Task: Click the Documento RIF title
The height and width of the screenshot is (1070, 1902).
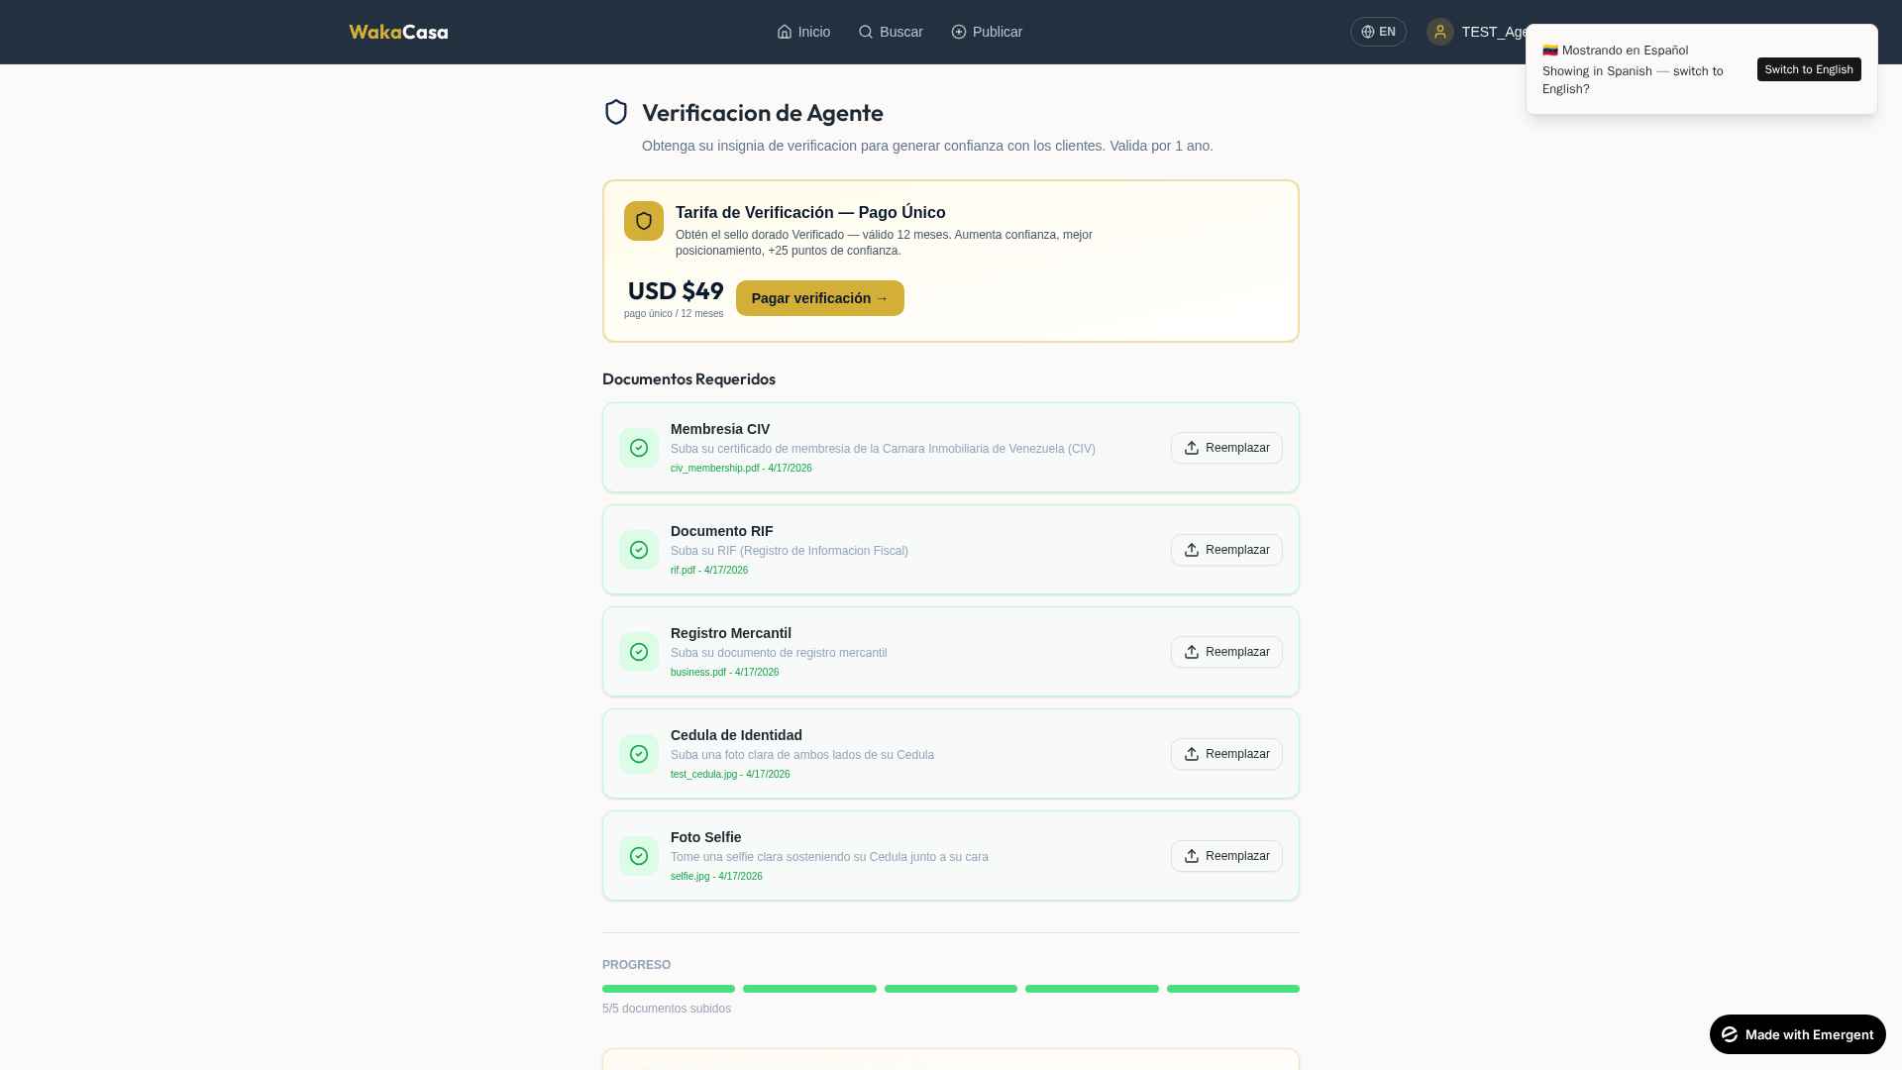Action: (721, 531)
